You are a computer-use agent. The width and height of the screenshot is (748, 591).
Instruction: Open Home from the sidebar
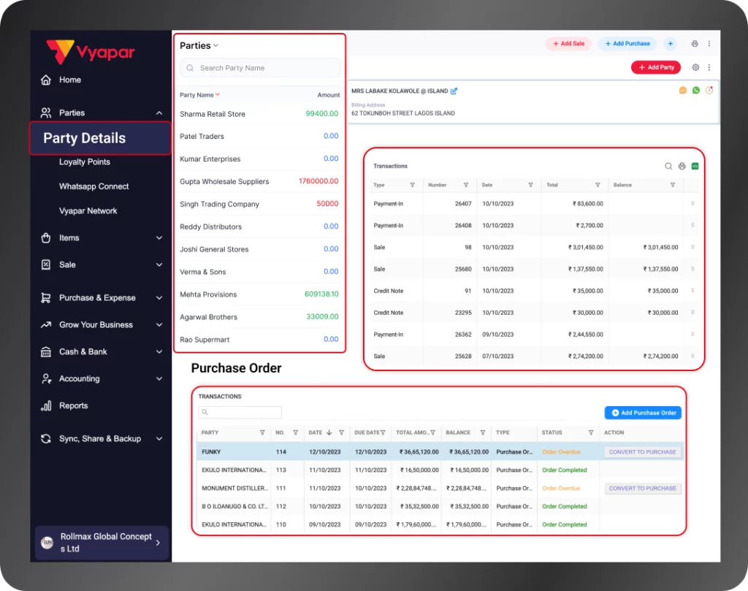pos(64,80)
